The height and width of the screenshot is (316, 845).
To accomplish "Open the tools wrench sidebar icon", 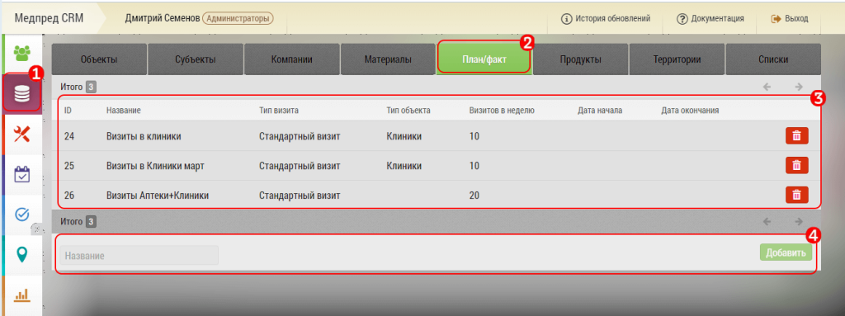I will tap(22, 134).
